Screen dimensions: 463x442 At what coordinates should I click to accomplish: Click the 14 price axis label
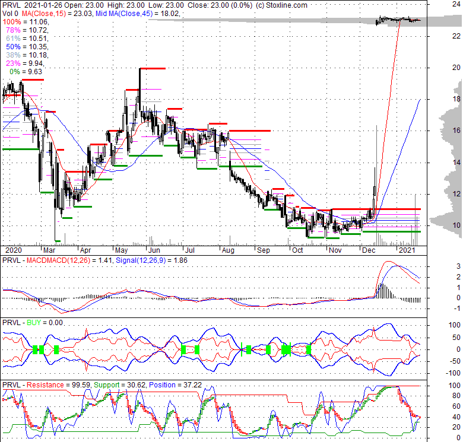click(x=456, y=163)
